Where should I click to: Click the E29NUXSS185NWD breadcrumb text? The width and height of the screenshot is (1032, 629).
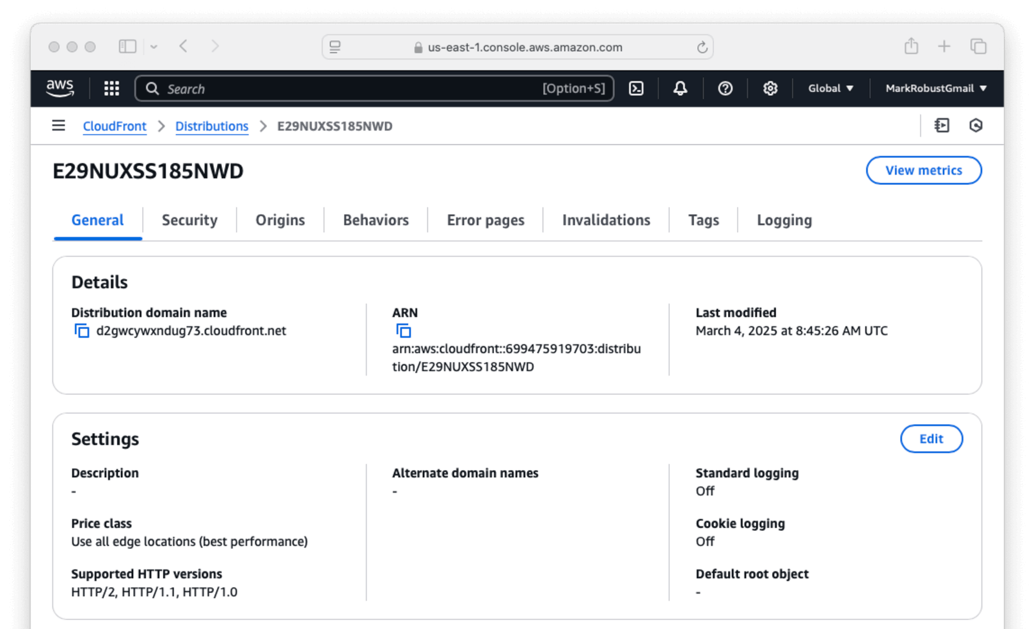coord(335,126)
